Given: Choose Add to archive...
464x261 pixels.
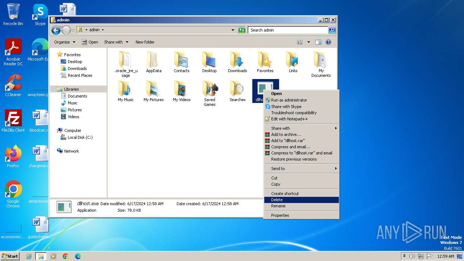Looking at the screenshot, I should click(301, 134).
